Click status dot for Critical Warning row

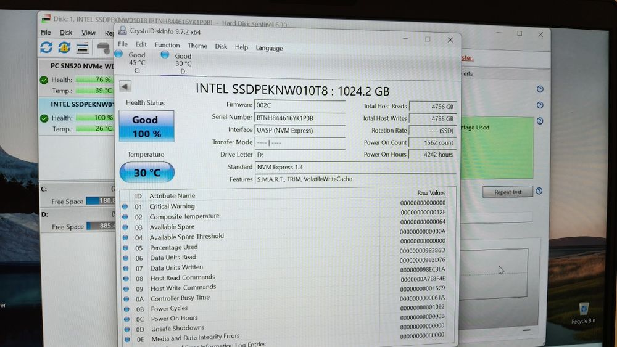(125, 206)
